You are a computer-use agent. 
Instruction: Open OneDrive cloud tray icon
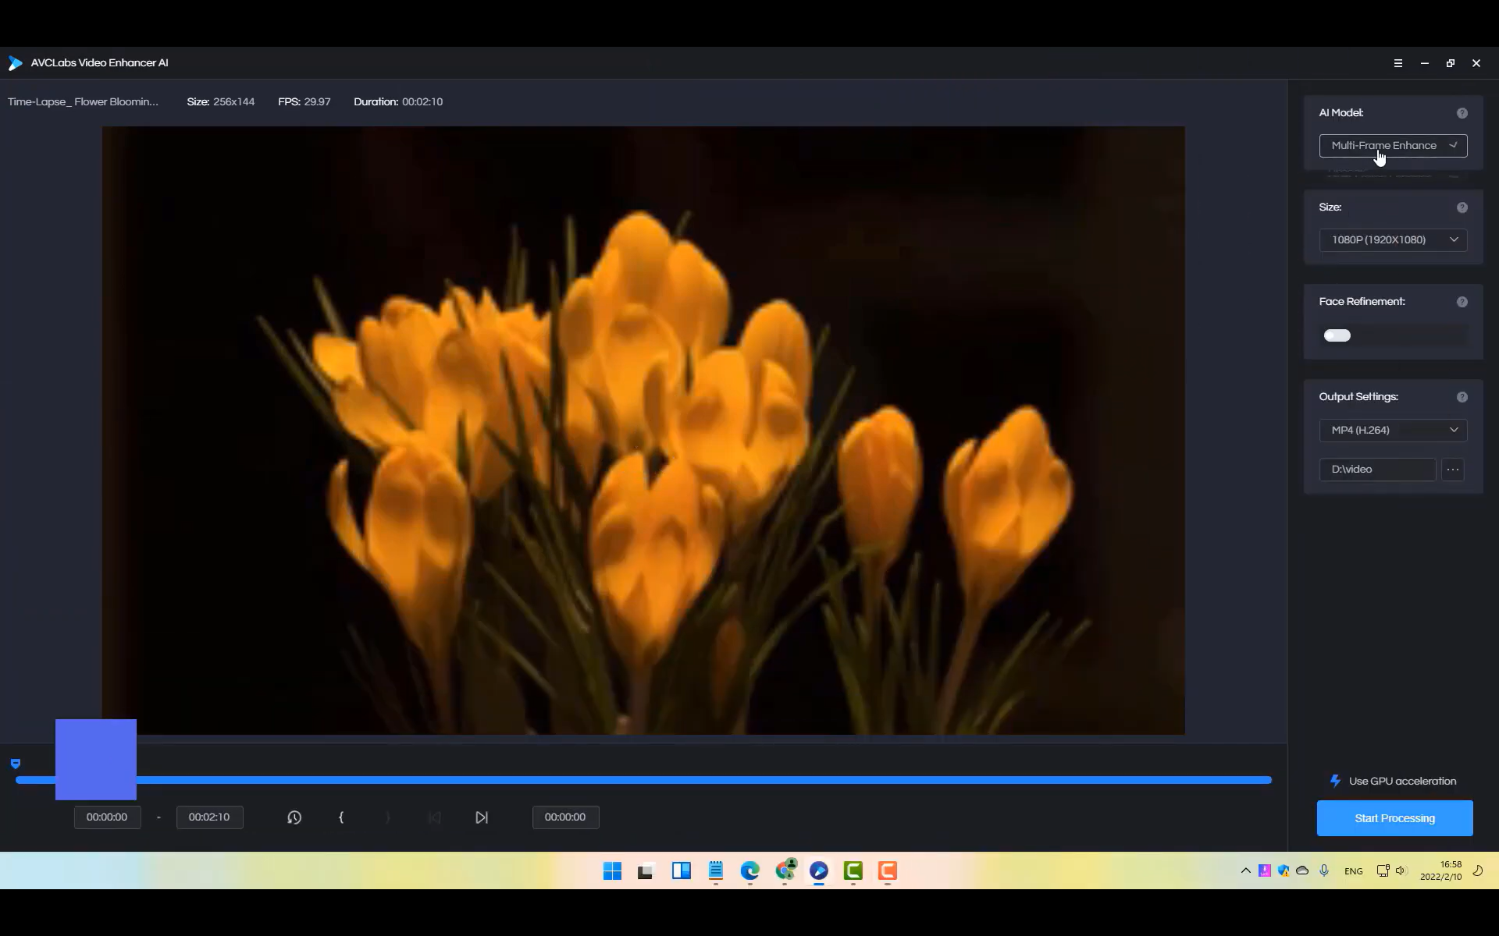click(x=1302, y=870)
